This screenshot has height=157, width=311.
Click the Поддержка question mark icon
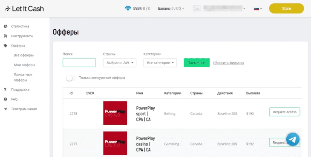[5, 90]
